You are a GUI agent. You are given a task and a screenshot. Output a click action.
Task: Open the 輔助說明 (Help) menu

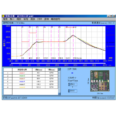point(56,19)
